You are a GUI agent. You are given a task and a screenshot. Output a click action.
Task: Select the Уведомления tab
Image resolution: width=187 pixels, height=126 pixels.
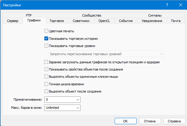(x=152, y=21)
